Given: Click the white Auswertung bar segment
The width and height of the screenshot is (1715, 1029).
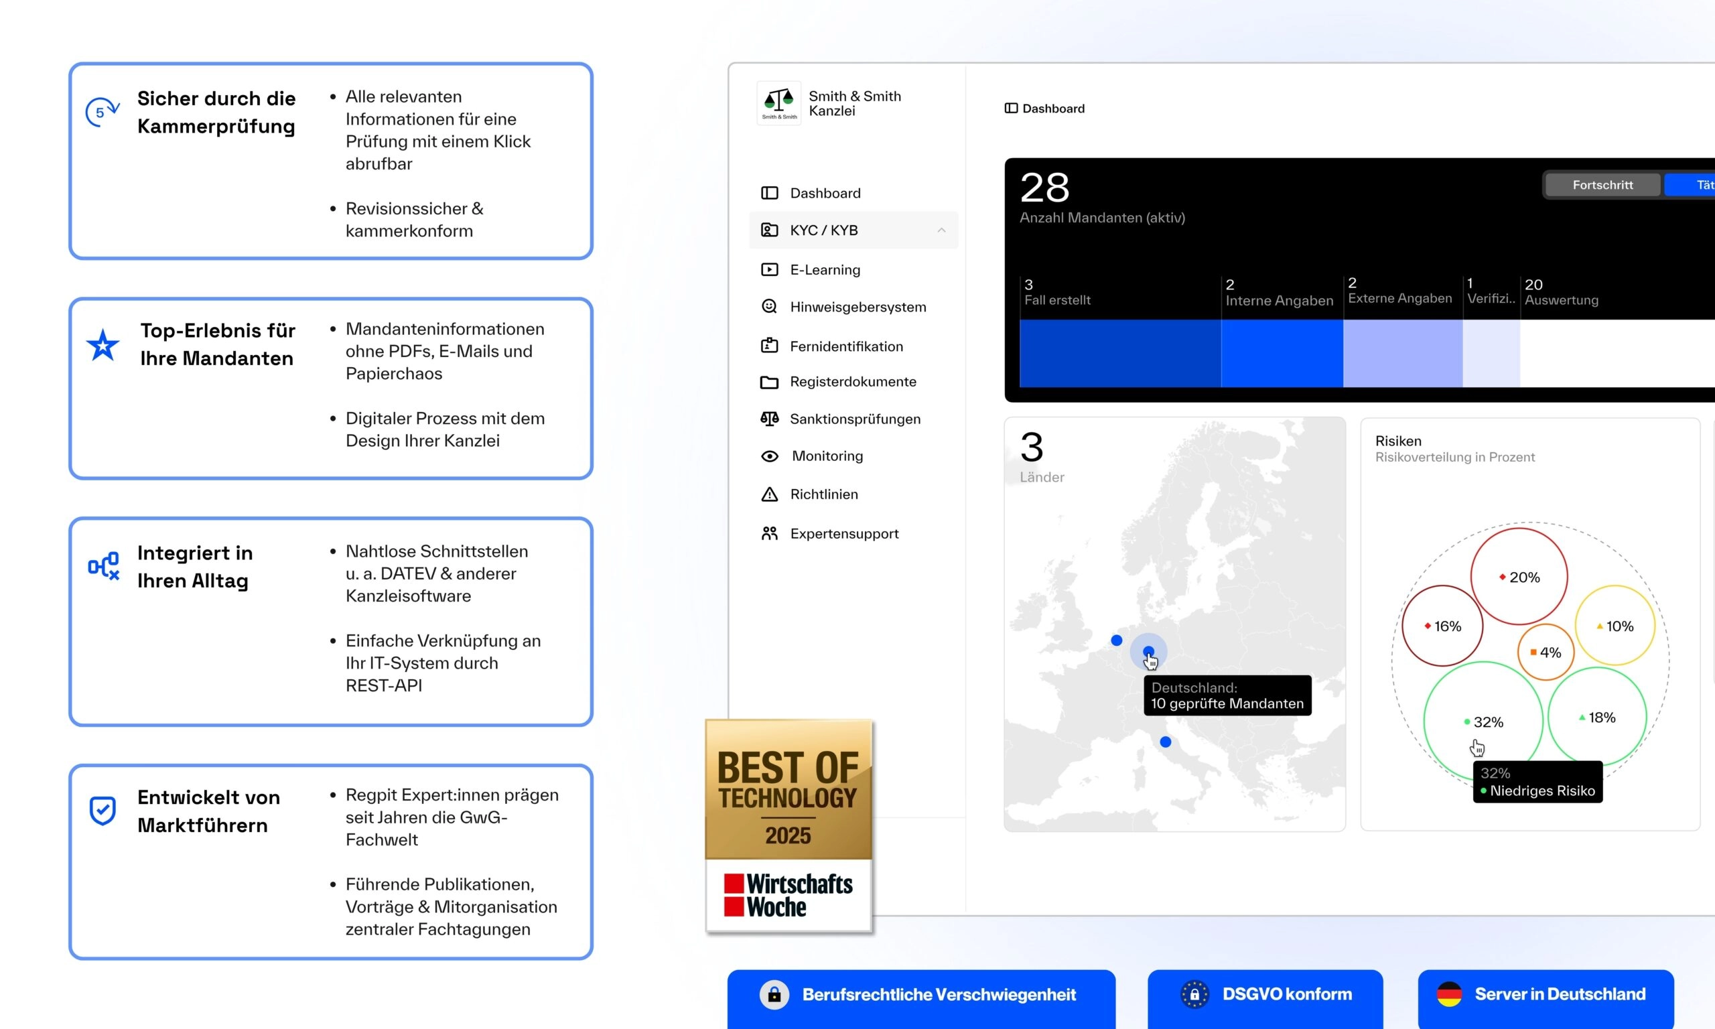Looking at the screenshot, I should coord(1617,353).
